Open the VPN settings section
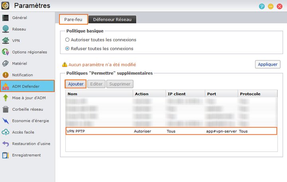Viewport: 287px width, 182px height. 16,41
